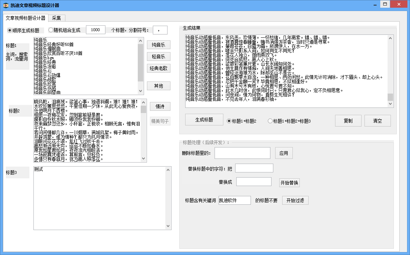Viewport: 410px width, 255px height.
Task: Click the 轻音乐 preset button
Action: (x=158, y=57)
